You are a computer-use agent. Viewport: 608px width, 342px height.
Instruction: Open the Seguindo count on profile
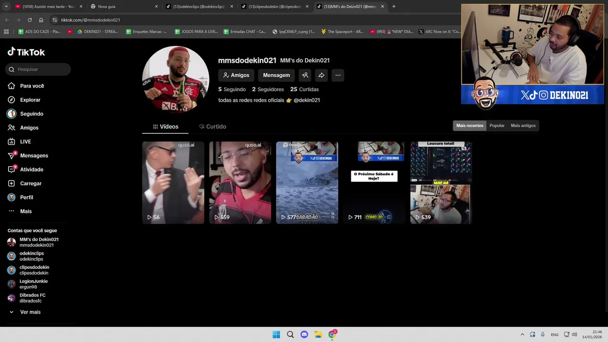tap(232, 89)
